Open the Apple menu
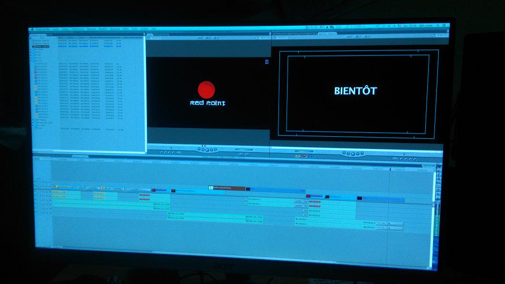 coord(32,29)
